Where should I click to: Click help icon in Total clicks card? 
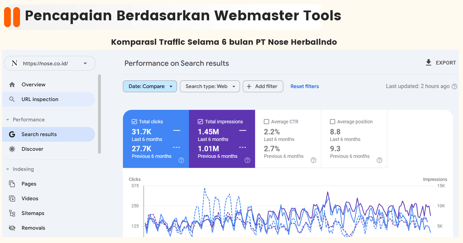181,160
